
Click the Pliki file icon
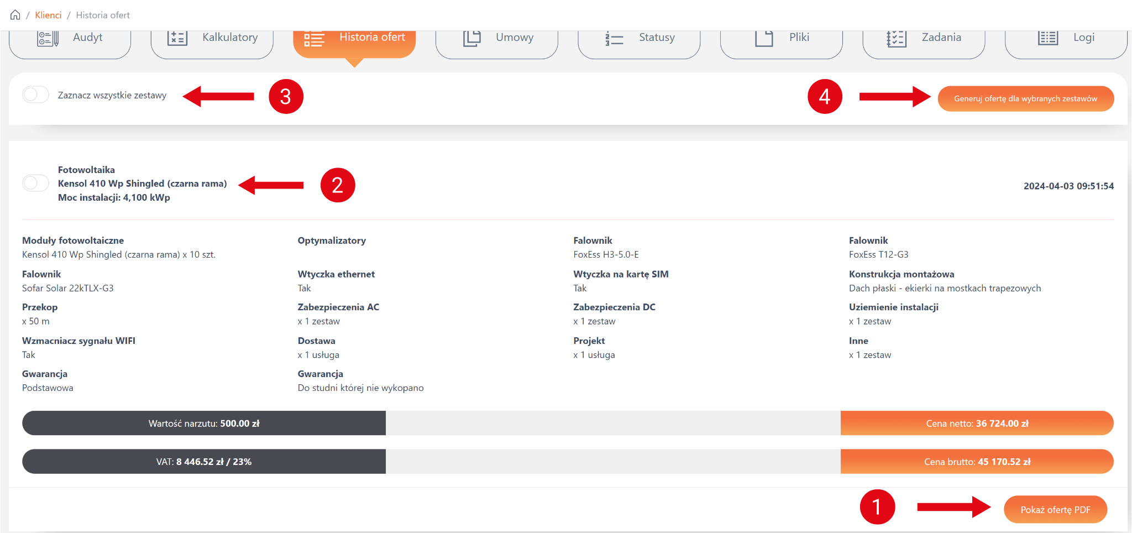click(x=764, y=38)
